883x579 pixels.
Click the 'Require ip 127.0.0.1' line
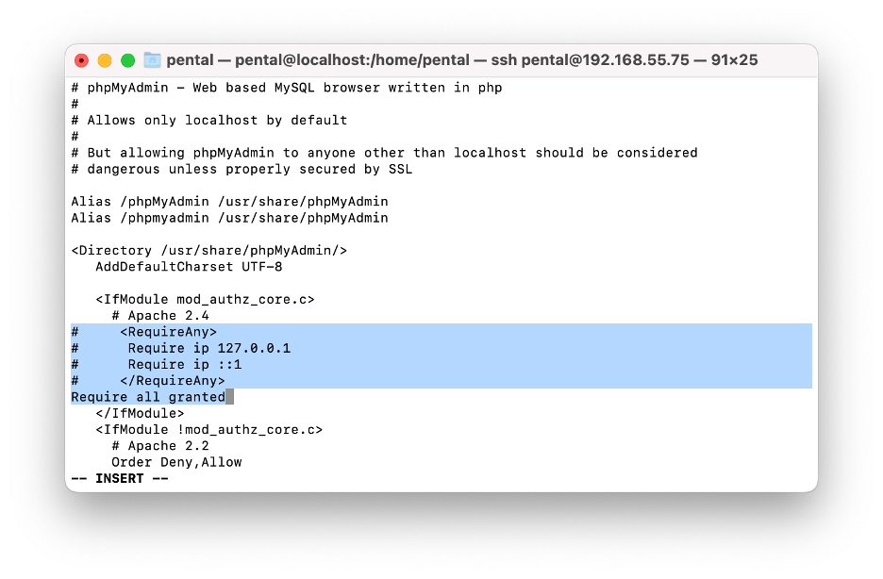[208, 348]
